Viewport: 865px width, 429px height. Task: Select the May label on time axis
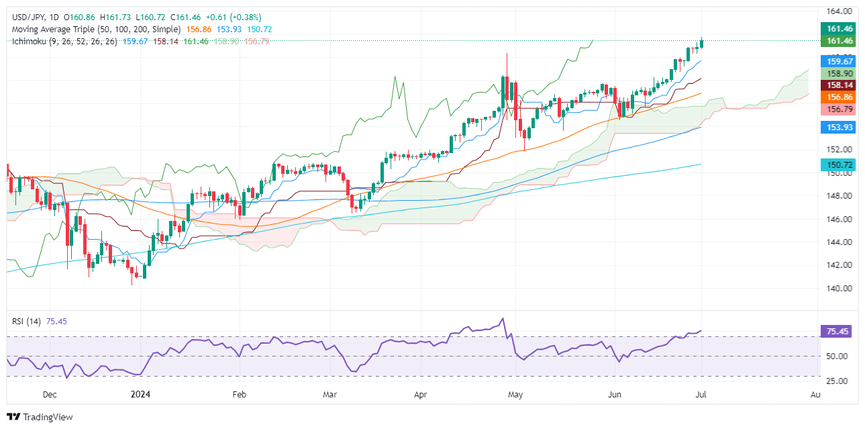(x=515, y=396)
